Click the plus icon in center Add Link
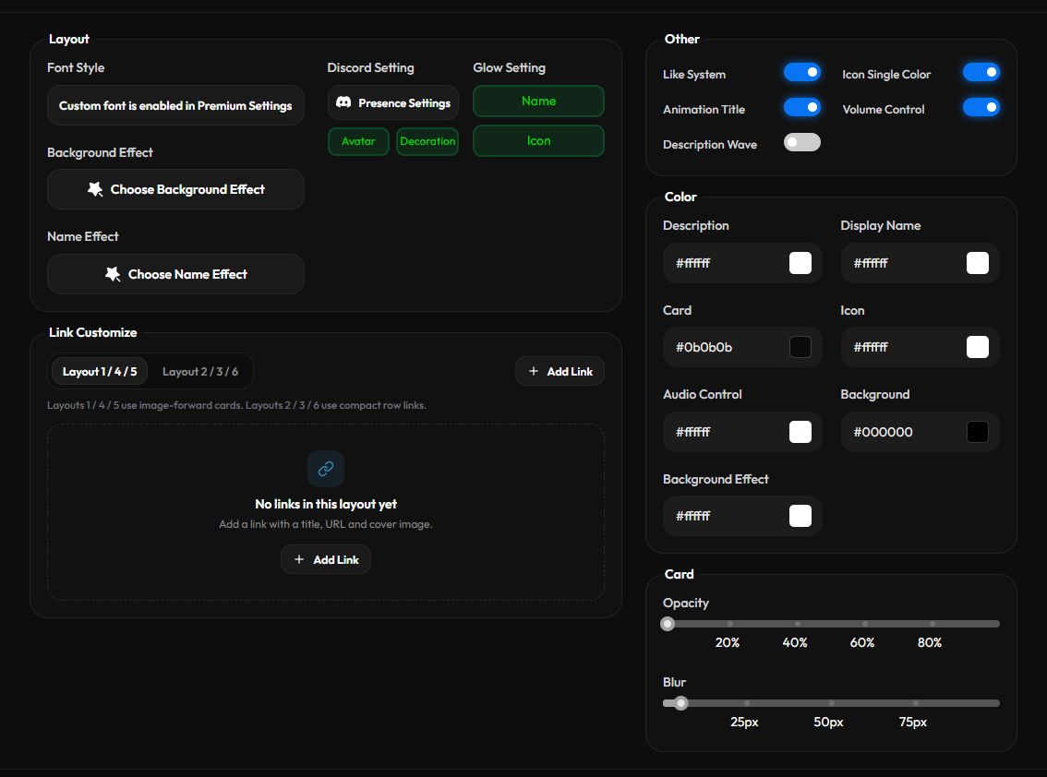This screenshot has width=1047, height=777. (x=299, y=559)
